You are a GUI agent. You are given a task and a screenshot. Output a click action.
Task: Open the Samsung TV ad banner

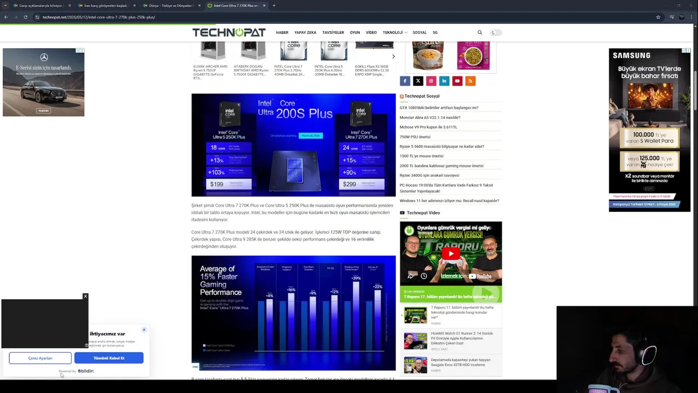(649, 130)
